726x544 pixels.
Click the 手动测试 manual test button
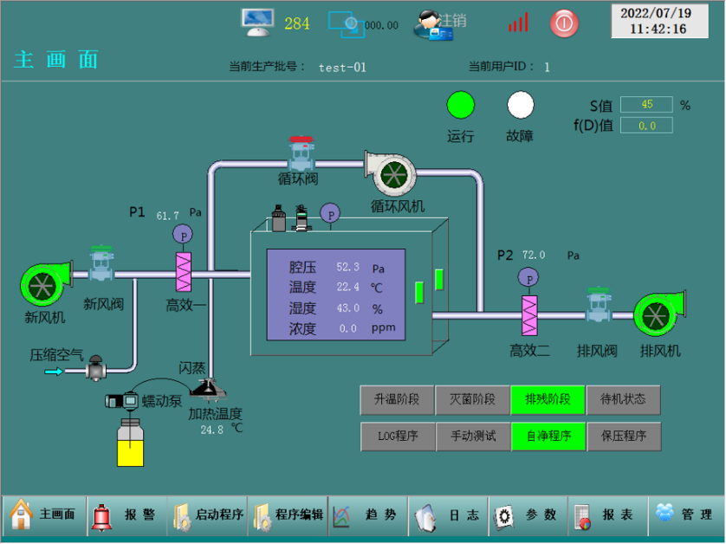(x=472, y=436)
